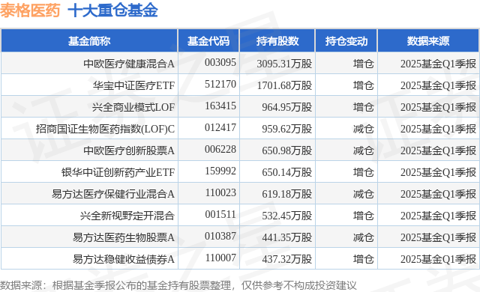Click the 减仓 cell for fund 012417

[x=363, y=129]
